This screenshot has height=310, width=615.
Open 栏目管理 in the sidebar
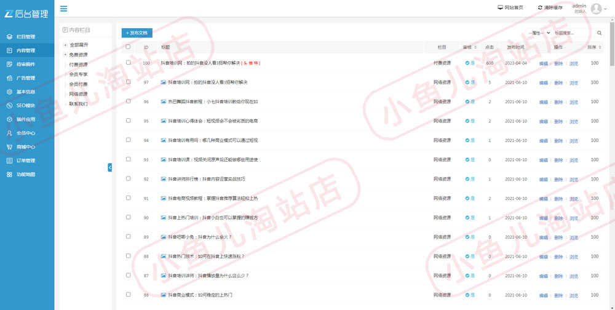pos(27,36)
